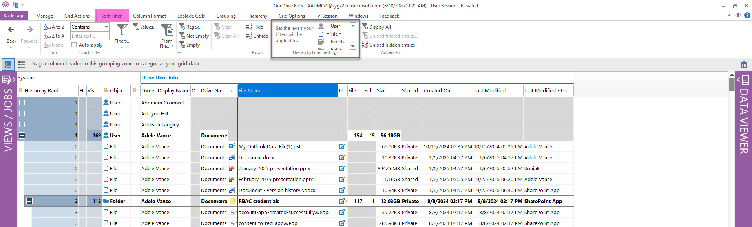
Task: Click the Last Modified column header
Action: click(x=498, y=90)
